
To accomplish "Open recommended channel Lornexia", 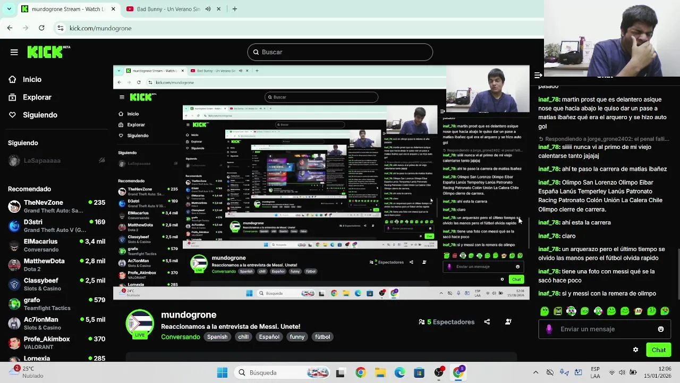I will point(56,359).
